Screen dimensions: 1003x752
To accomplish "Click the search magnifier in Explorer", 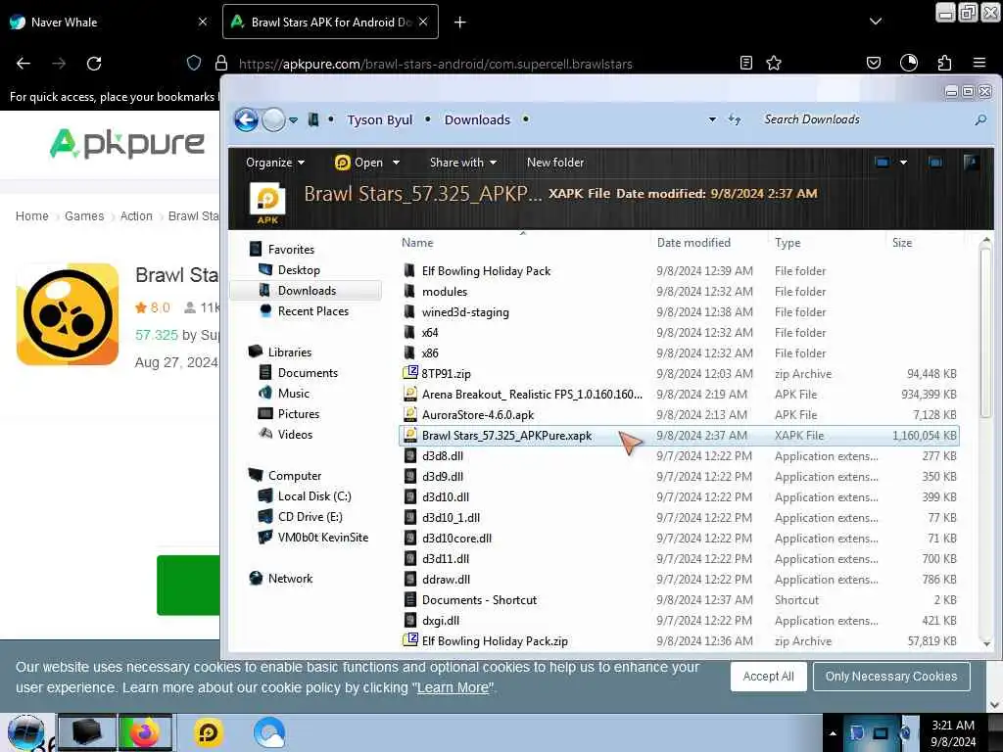I will pos(979,119).
